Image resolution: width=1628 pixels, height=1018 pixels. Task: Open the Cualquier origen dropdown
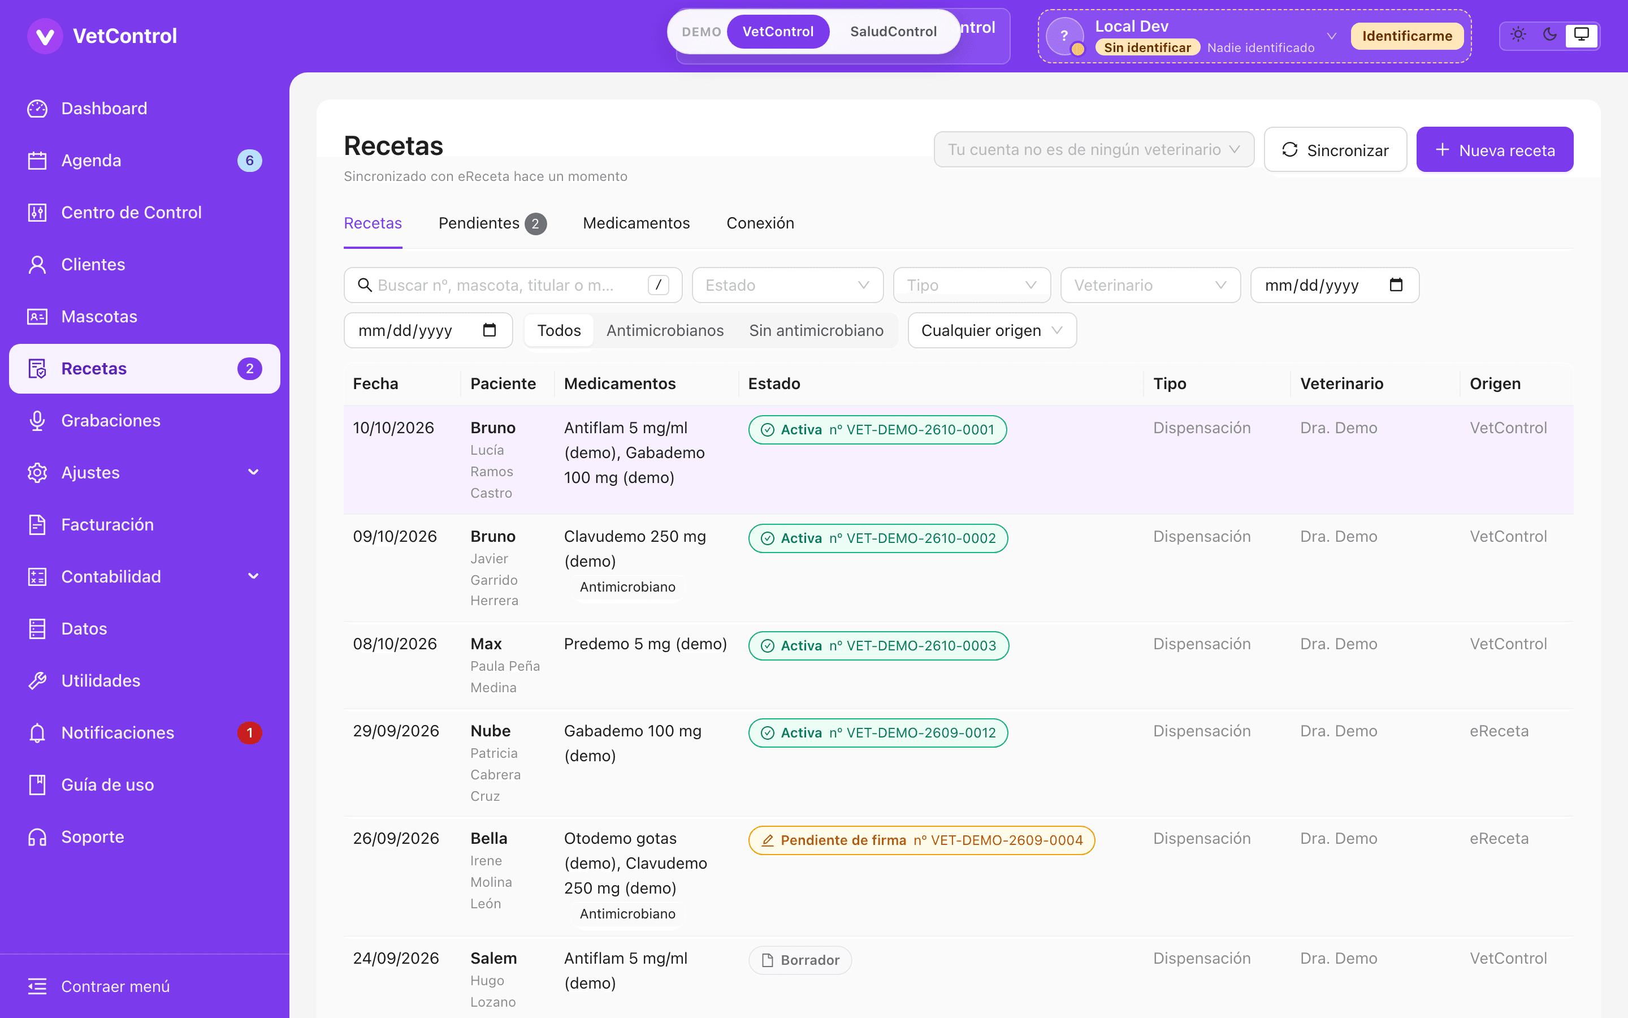(x=992, y=331)
